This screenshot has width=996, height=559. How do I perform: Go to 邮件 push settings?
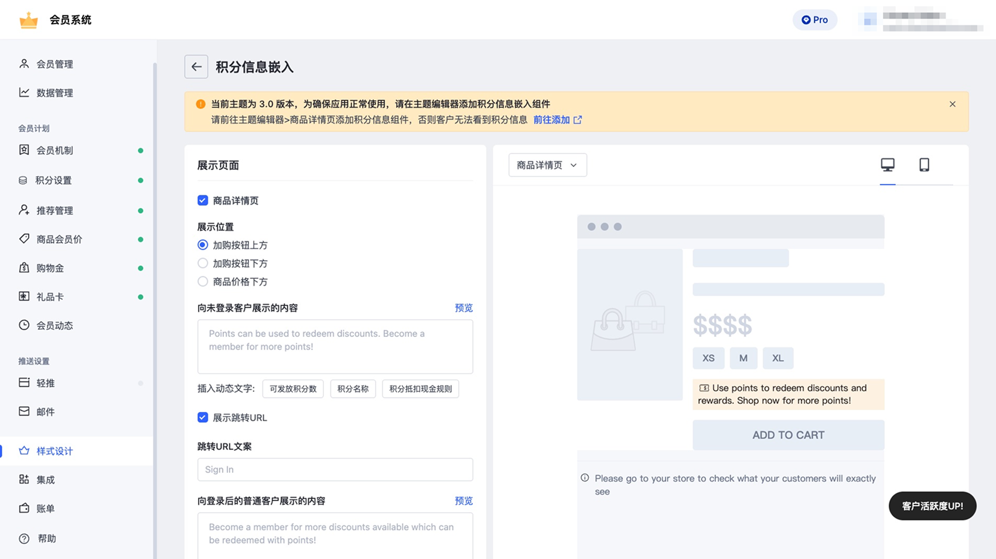point(46,412)
